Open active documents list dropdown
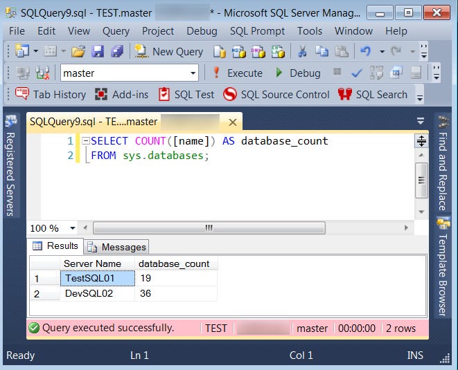 [421, 121]
